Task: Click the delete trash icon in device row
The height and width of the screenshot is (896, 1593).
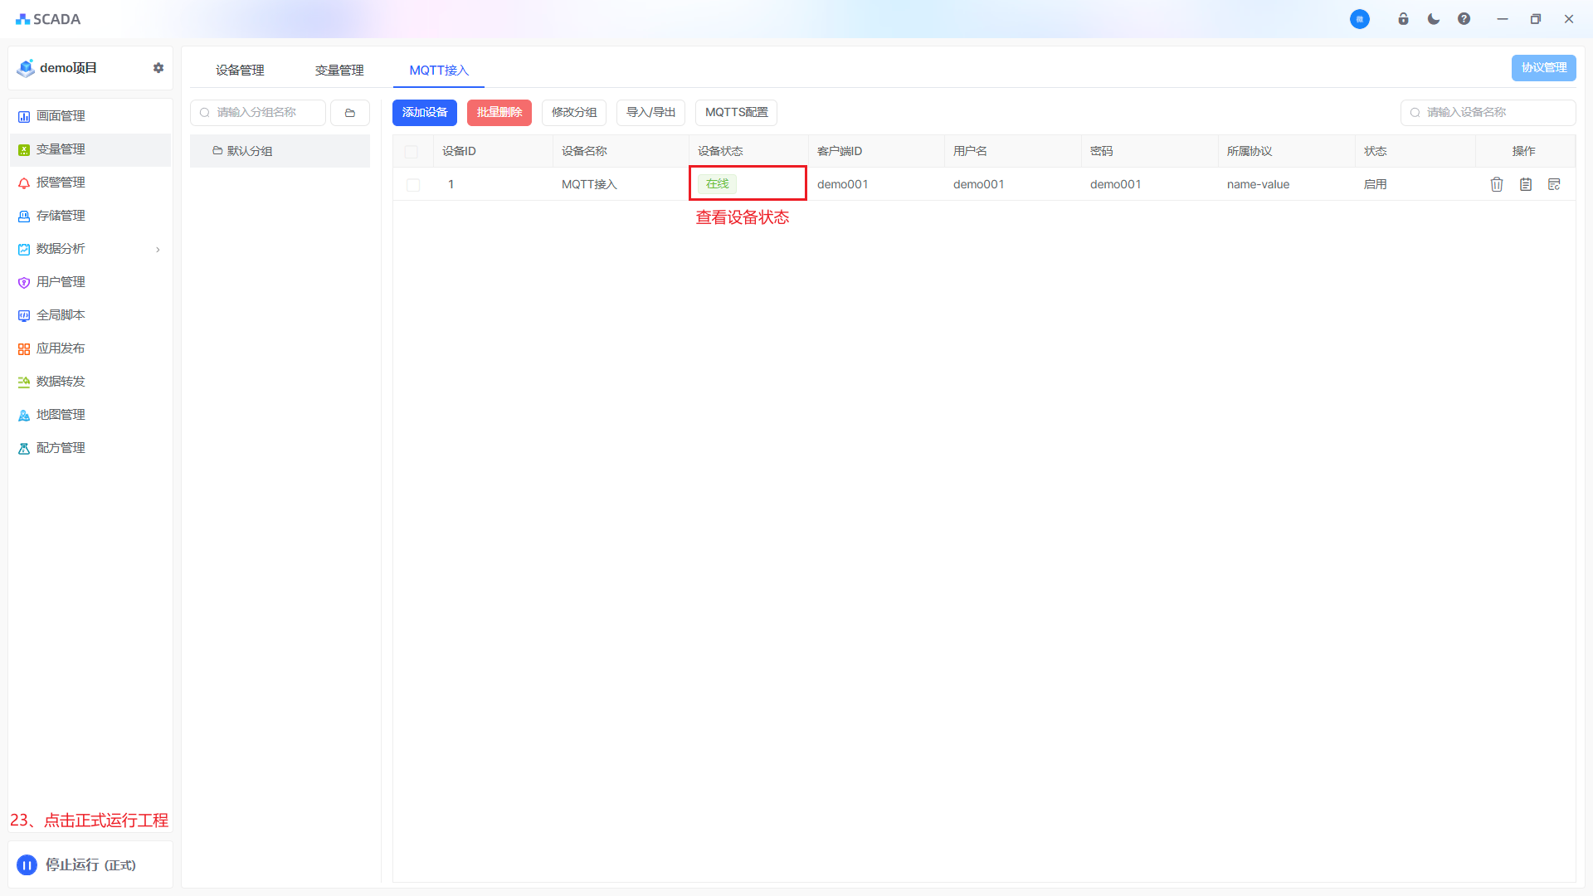Action: click(x=1496, y=184)
